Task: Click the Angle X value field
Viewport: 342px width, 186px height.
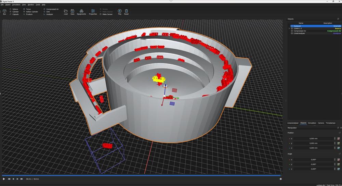Action: pyautogui.click(x=313, y=160)
